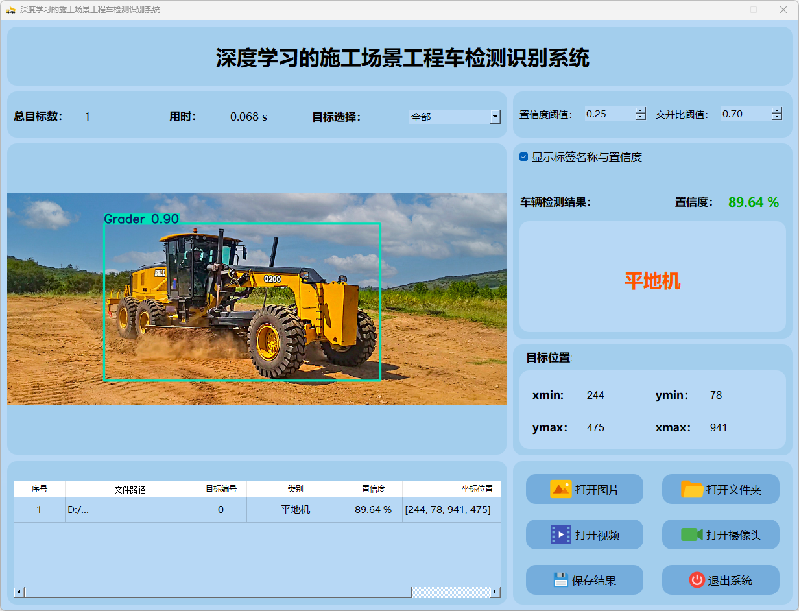Click the red power icon on 退出系统
The width and height of the screenshot is (799, 611).
point(697,580)
